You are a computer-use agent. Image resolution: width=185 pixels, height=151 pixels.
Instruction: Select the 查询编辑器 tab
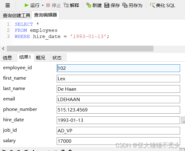click(x=46, y=15)
